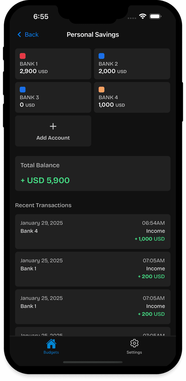Tap the Bank 3 account card

coord(53,97)
